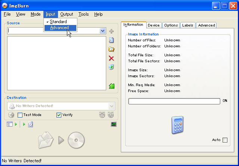Click the disc icon left of Test Mode

point(11,115)
